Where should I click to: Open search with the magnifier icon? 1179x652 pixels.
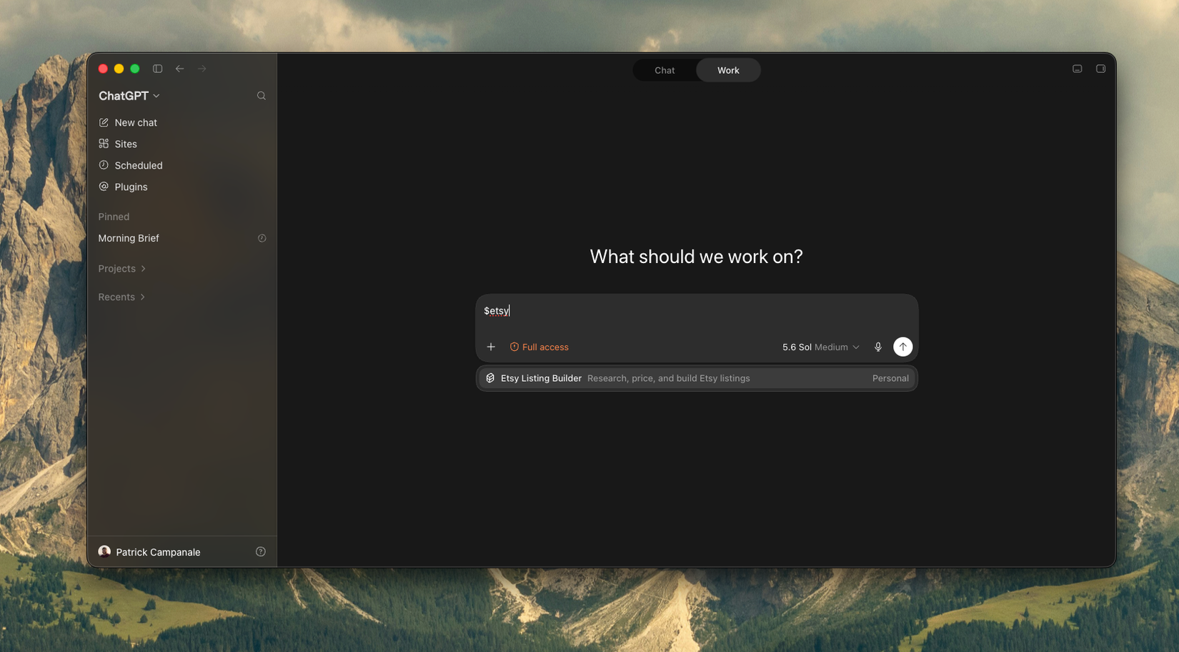click(262, 96)
